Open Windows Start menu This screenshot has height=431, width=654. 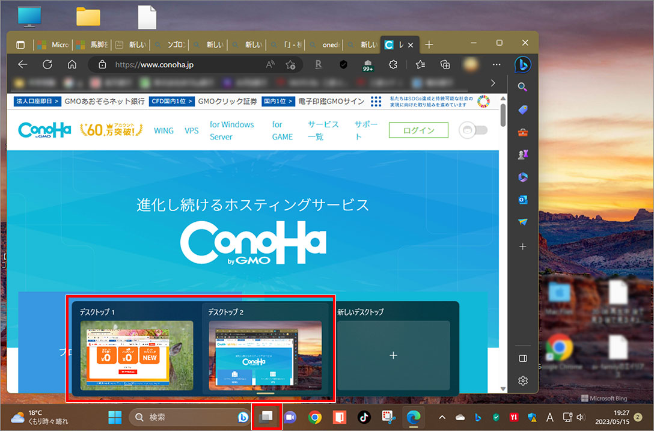(115, 417)
